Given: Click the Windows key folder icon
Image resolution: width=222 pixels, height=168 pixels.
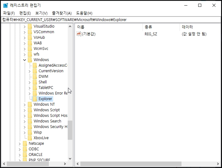Looking at the screenshot, I should click(30, 60).
